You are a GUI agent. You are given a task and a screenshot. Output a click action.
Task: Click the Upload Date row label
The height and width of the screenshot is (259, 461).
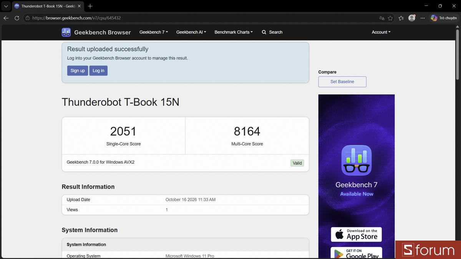pyautogui.click(x=78, y=200)
